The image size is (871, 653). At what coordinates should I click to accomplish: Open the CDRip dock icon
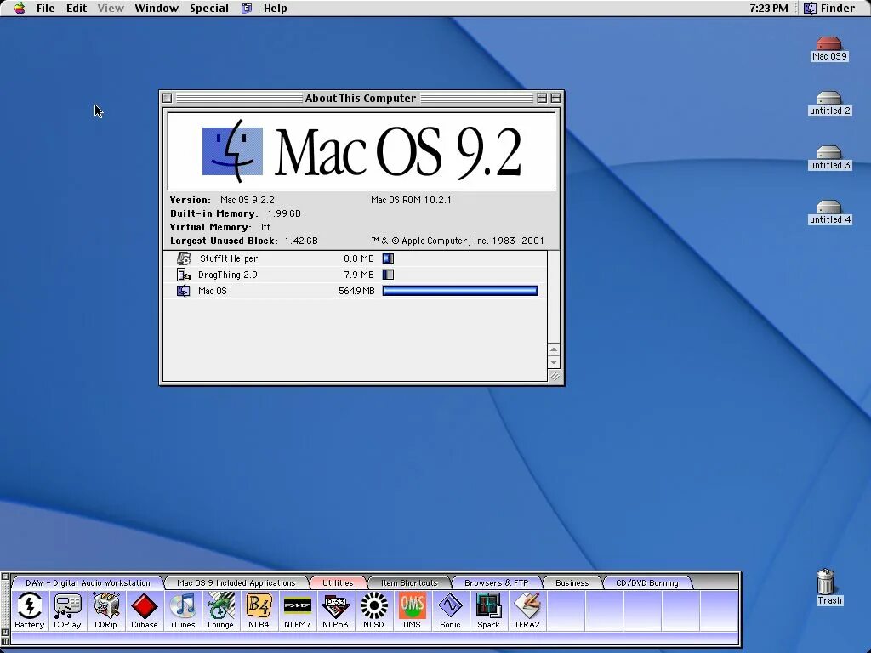[105, 610]
